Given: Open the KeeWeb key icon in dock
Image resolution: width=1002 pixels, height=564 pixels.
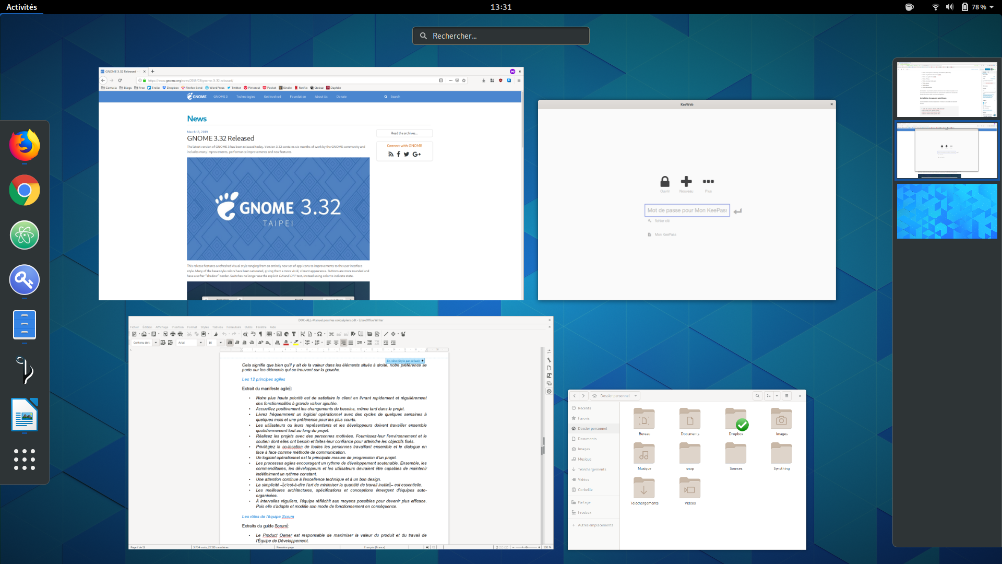Looking at the screenshot, I should tap(25, 280).
